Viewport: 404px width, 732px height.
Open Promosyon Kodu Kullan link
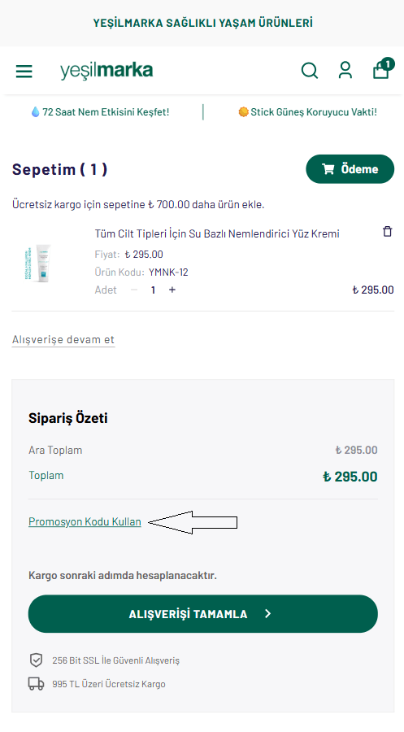click(85, 521)
